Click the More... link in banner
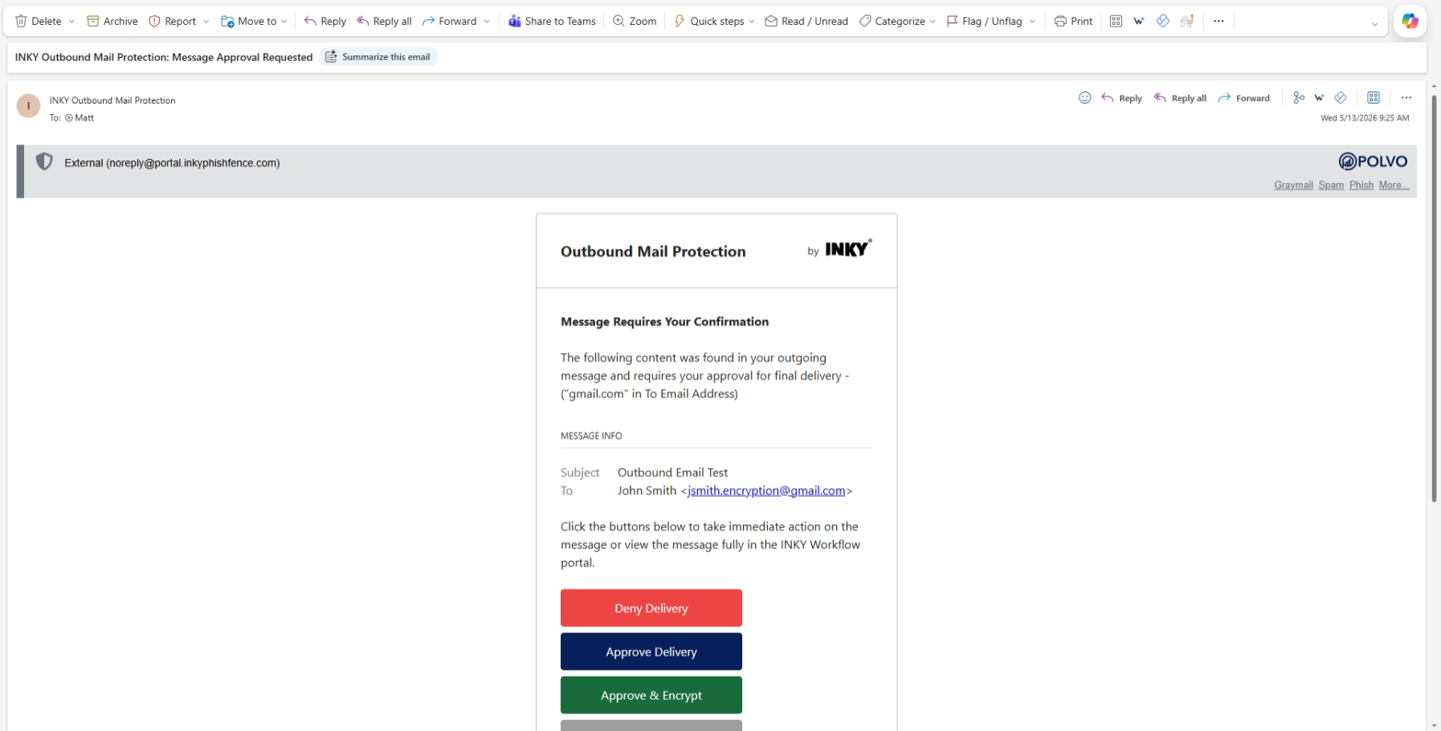Viewport: 1441px width, 731px height. (x=1394, y=185)
